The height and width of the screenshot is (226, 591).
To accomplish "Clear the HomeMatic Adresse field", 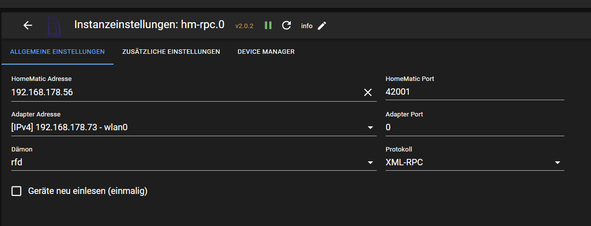I will (x=368, y=92).
